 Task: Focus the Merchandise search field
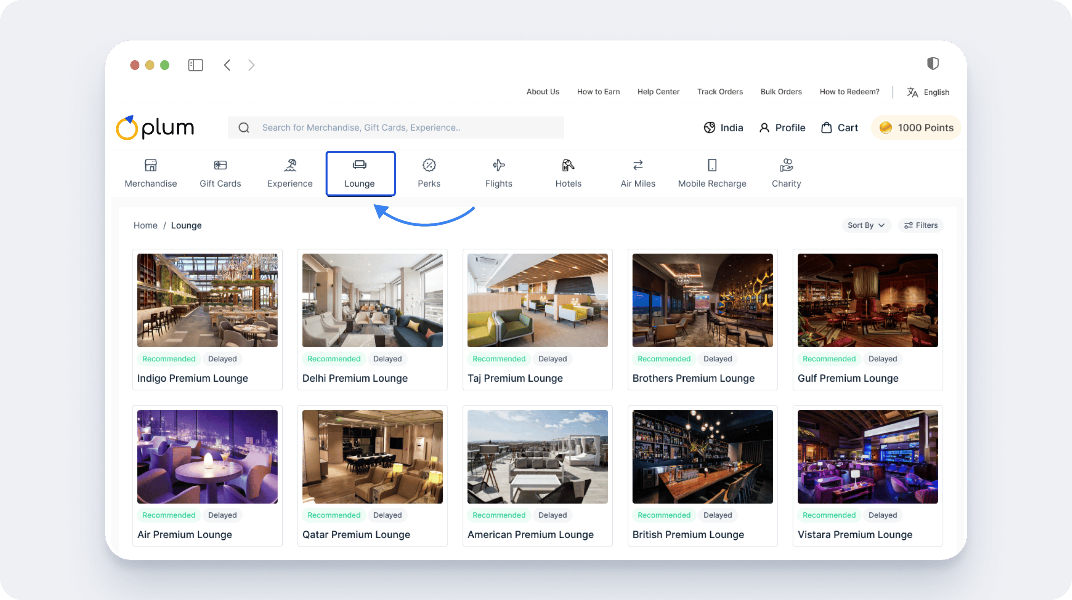pos(396,128)
